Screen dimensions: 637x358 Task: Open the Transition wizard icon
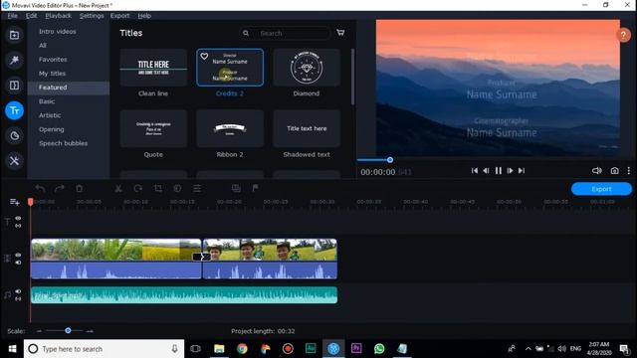pos(236,188)
